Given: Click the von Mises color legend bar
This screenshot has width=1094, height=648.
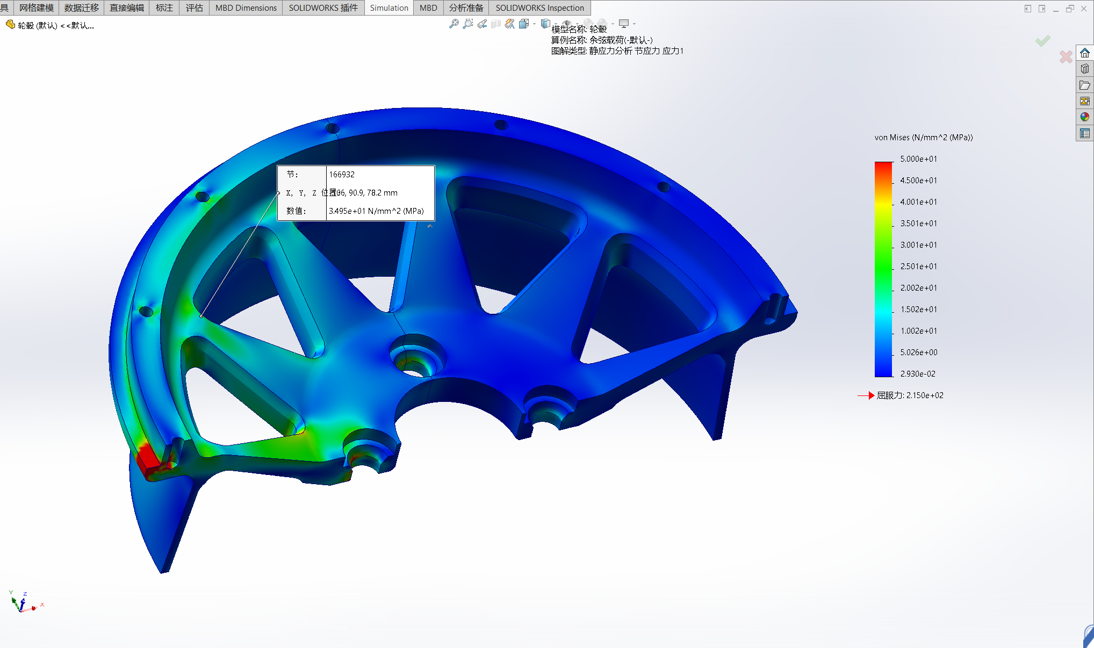Looking at the screenshot, I should click(883, 269).
